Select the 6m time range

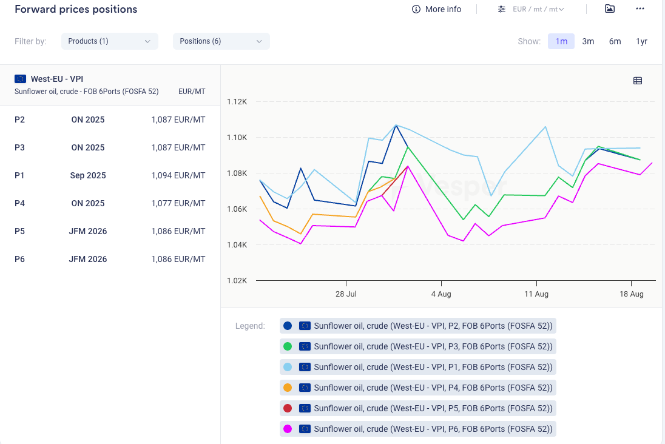click(615, 41)
